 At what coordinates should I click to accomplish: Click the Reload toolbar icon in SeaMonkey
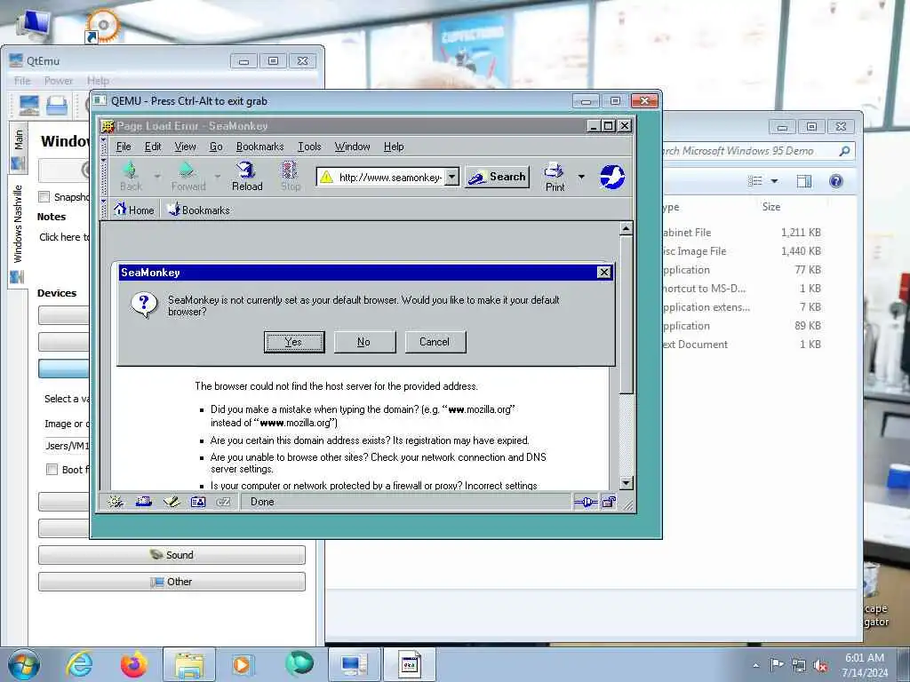[x=246, y=170]
